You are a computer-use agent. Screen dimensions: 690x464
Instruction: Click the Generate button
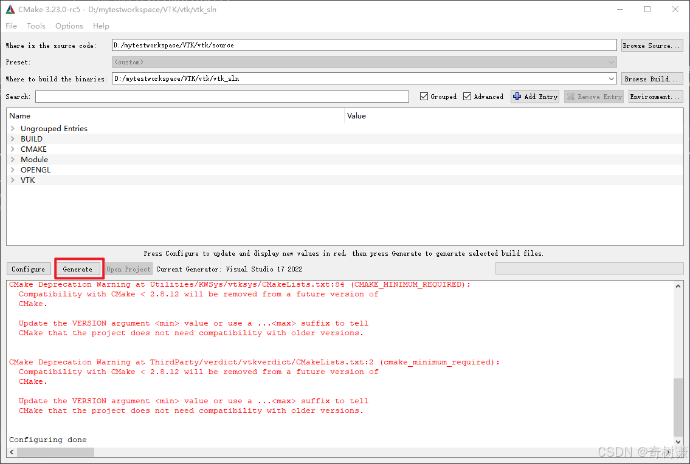tap(78, 269)
